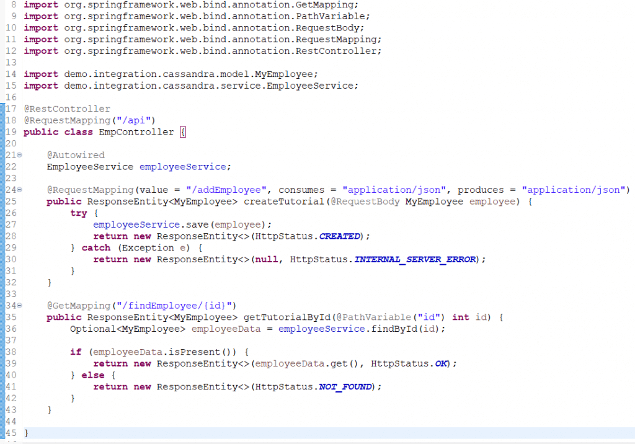Click the "/findEmployee/{id}" string literal
The width and height of the screenshot is (635, 444).
coord(174,306)
